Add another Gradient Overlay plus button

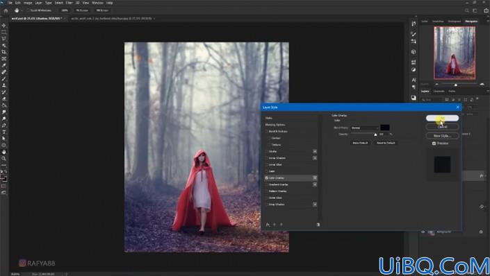point(315,184)
